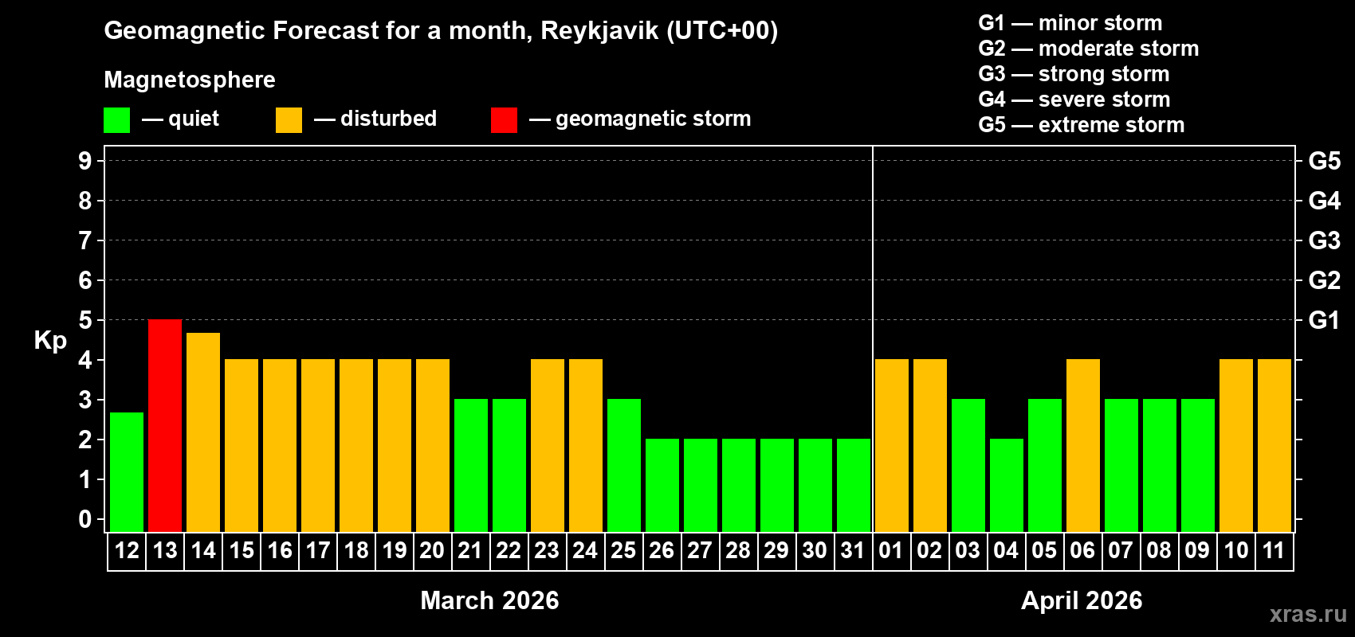Select the orange bar for April 01
1355x637 pixels.
(x=892, y=445)
